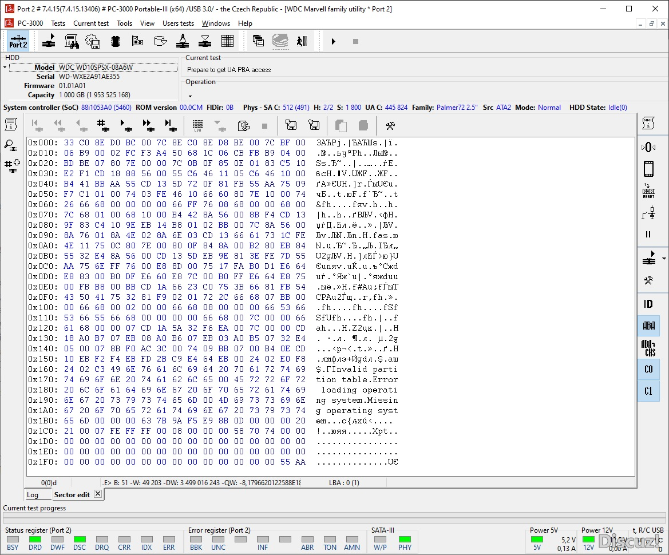
Task: Click the gear with floppy disk icon
Action: 93,41
